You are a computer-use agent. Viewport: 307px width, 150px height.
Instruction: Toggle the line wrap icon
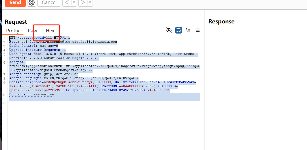tap(178, 30)
